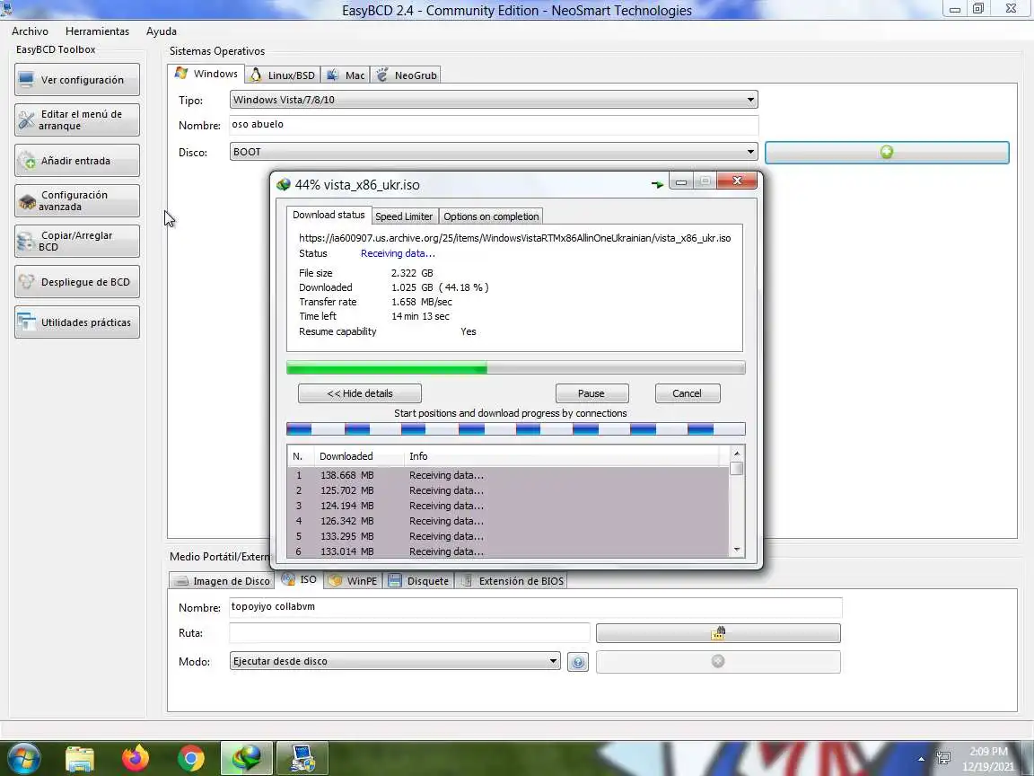The image size is (1034, 776).
Task: Show hidden tray icons arrow
Action: pos(921,759)
